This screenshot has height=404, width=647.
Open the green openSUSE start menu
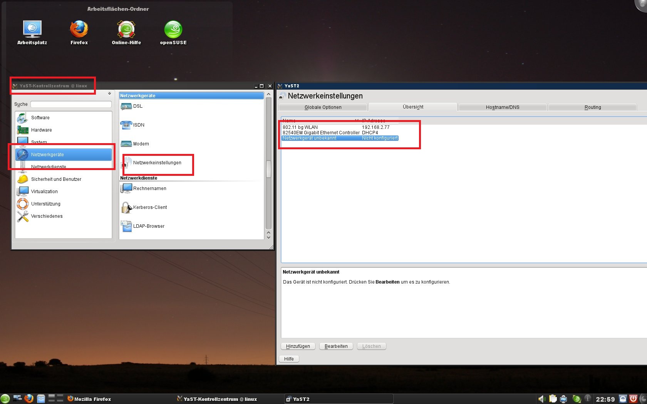pyautogui.click(x=5, y=399)
